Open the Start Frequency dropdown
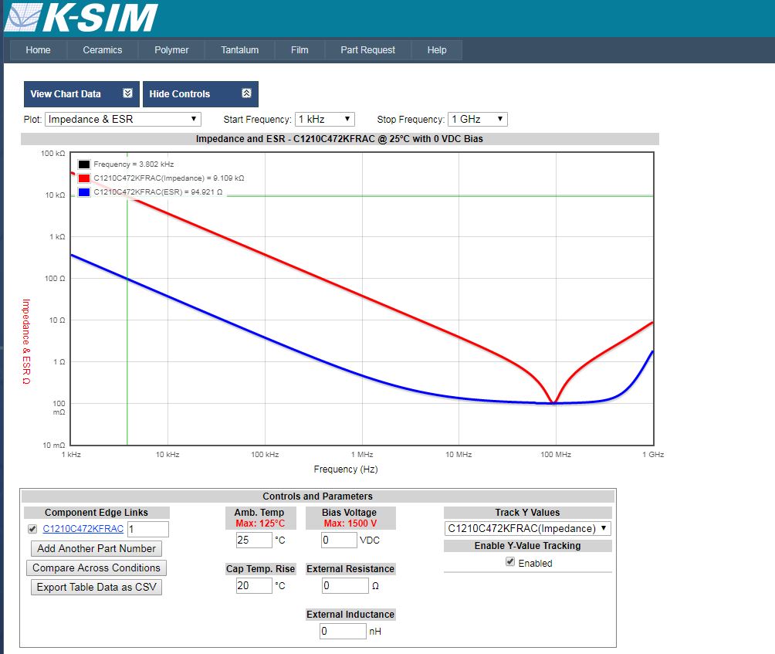This screenshot has height=654, width=775. 324,119
